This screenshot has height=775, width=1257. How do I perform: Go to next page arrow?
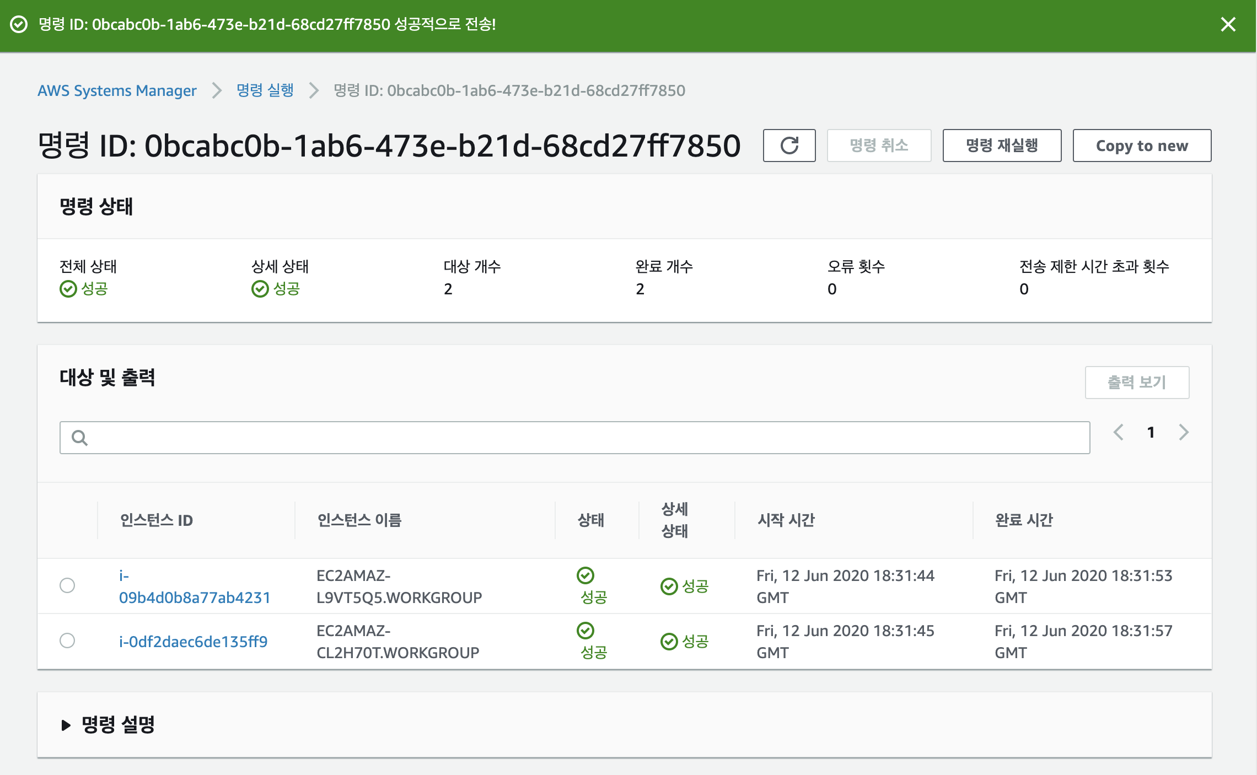[1184, 432]
